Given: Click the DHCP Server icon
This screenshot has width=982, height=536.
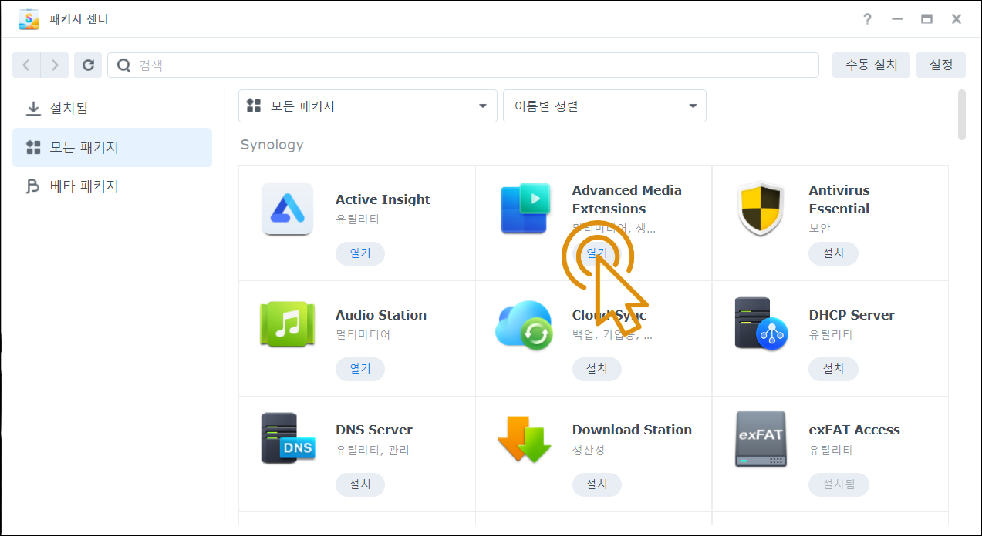Looking at the screenshot, I should click(x=761, y=324).
